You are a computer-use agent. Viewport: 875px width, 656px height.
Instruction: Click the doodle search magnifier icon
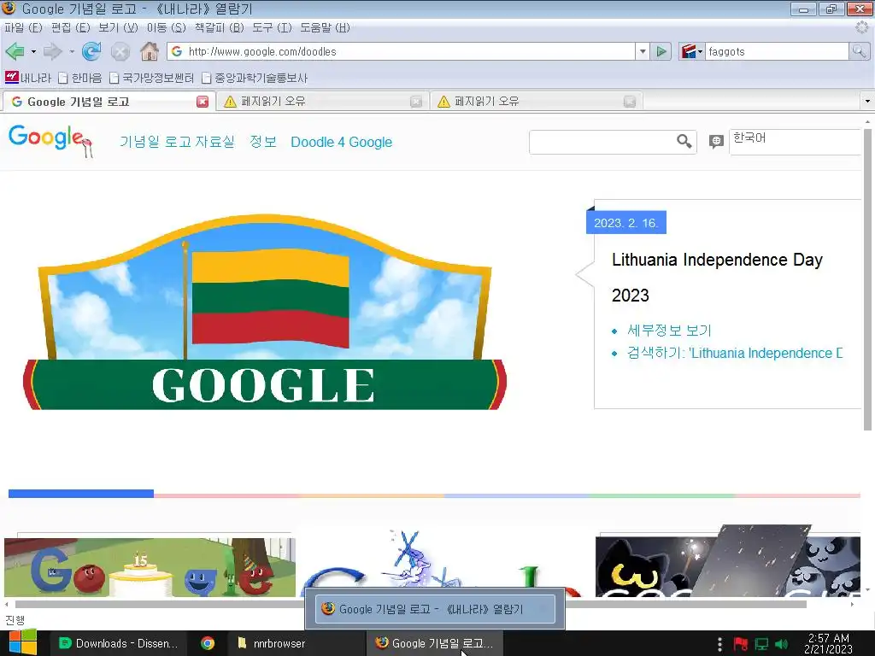pos(684,141)
